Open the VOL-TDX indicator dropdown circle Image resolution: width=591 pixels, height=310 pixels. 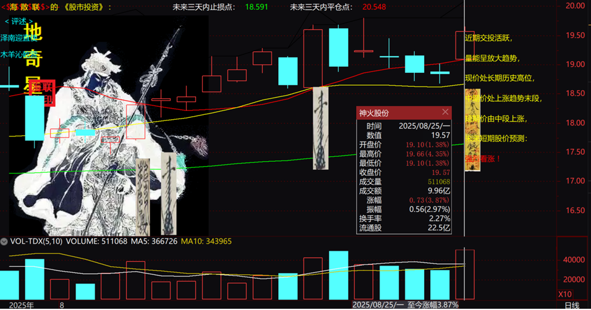coord(4,241)
